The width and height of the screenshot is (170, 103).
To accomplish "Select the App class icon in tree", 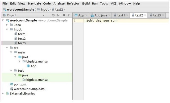I will 28,66.
